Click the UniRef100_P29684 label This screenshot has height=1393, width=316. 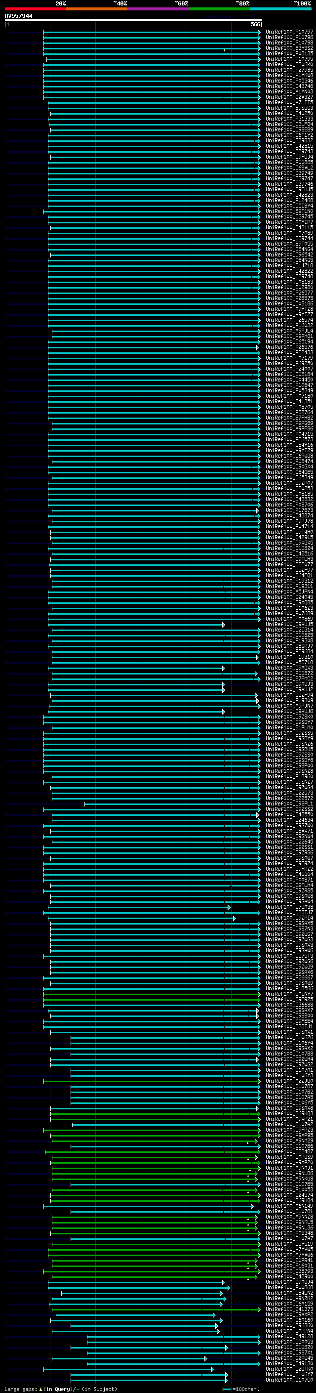289,652
